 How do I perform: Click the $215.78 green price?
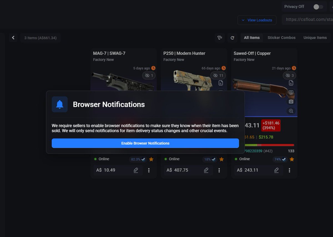266,137
